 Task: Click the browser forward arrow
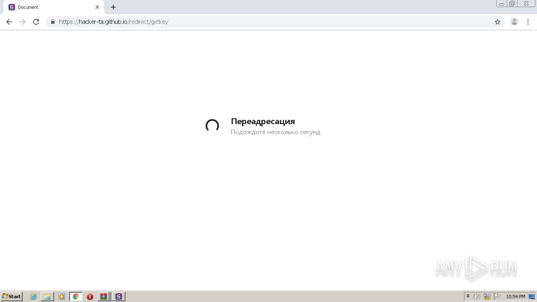[x=23, y=22]
